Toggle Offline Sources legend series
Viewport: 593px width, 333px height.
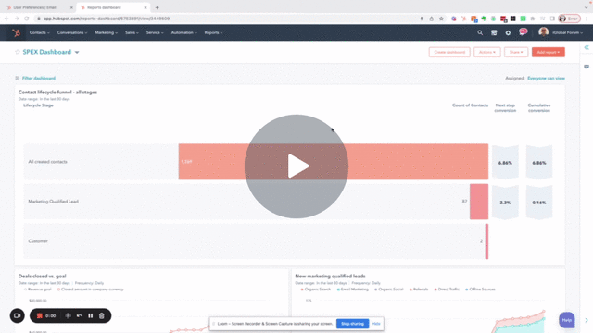[x=480, y=290]
